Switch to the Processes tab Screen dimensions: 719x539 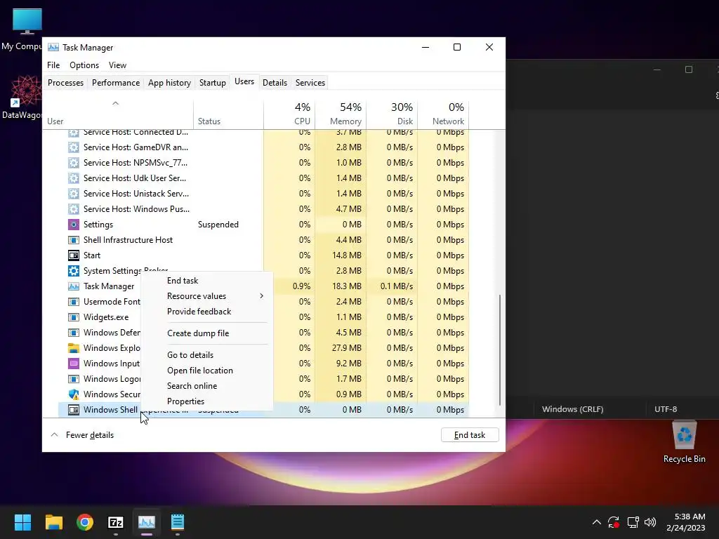tap(65, 83)
